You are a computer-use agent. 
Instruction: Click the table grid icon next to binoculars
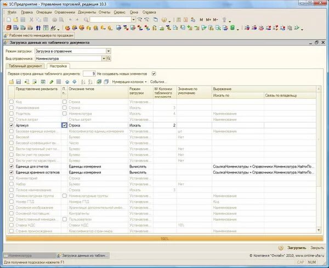[46, 28]
